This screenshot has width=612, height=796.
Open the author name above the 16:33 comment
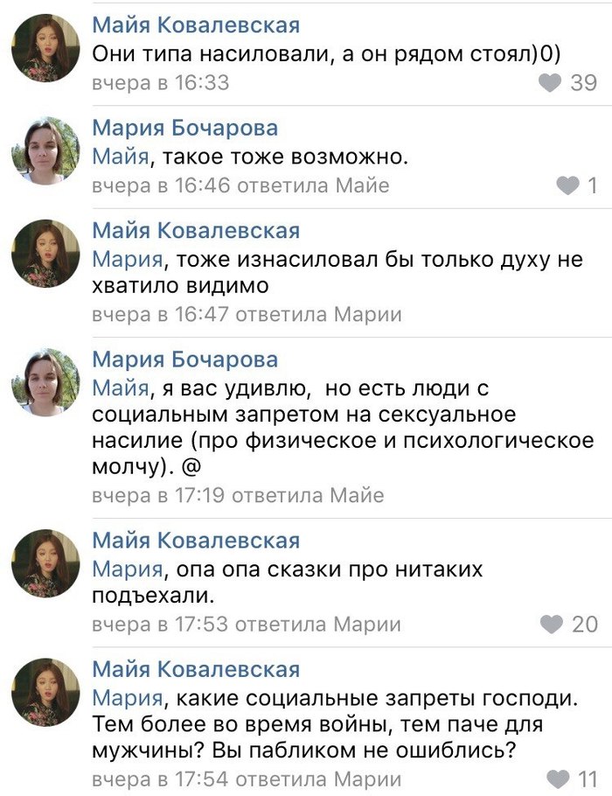click(x=196, y=25)
